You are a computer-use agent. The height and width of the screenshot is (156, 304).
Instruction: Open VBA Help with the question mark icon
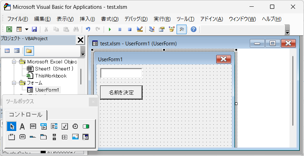(x=194, y=29)
